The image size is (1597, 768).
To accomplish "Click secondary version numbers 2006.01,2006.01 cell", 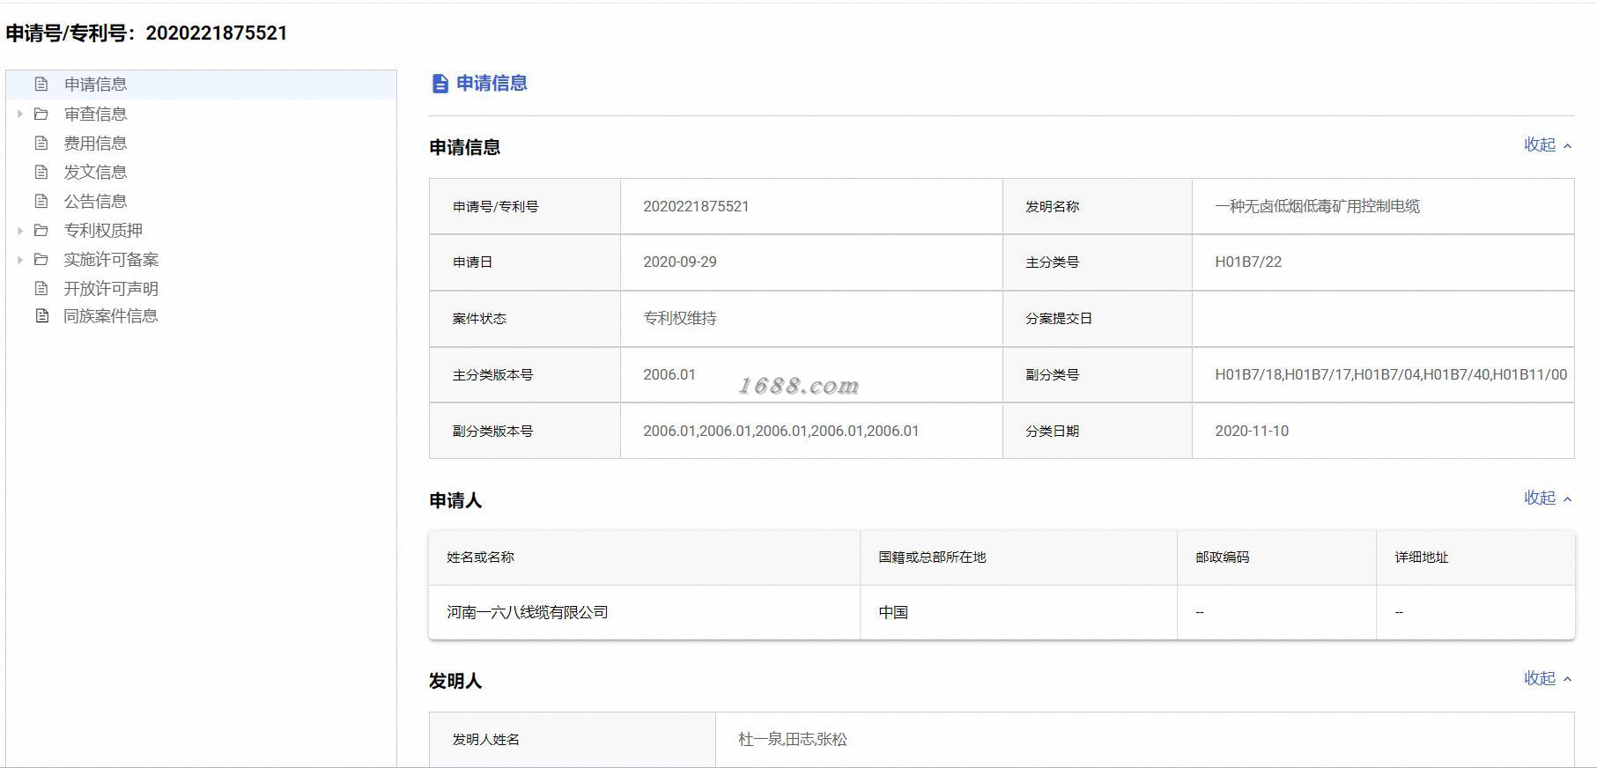I will click(x=811, y=431).
